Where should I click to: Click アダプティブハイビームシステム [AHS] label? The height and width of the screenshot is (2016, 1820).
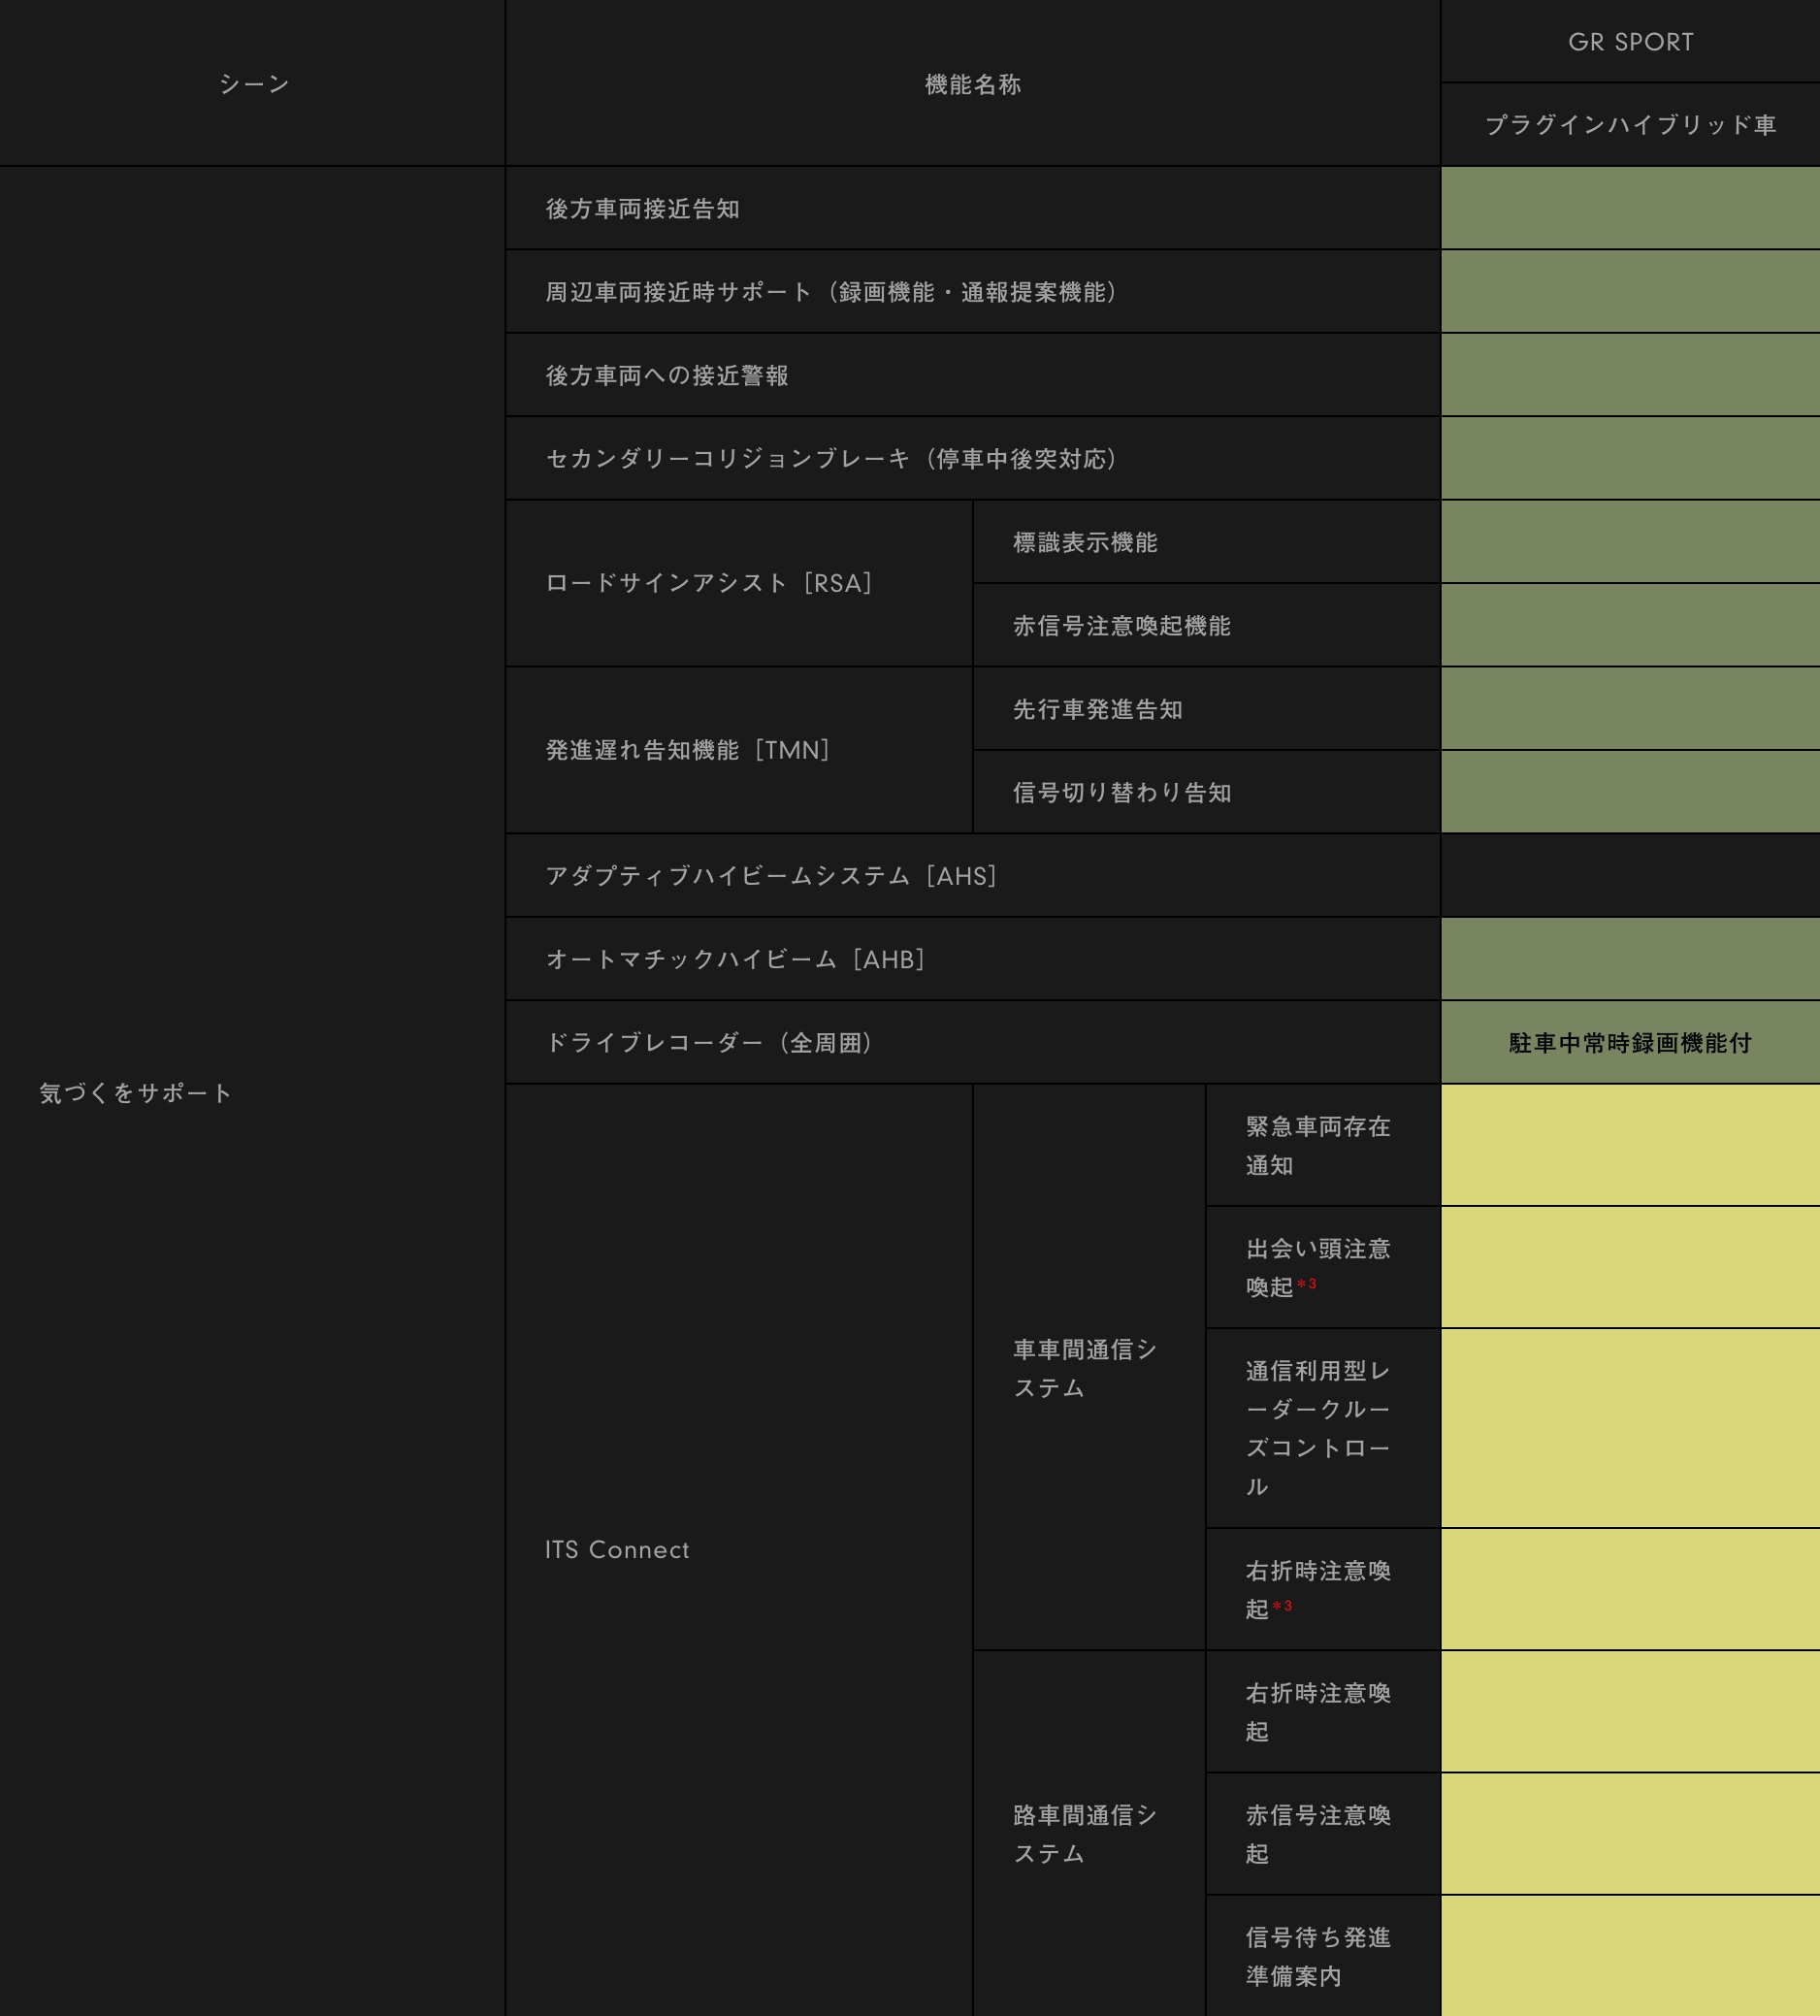coord(771,876)
